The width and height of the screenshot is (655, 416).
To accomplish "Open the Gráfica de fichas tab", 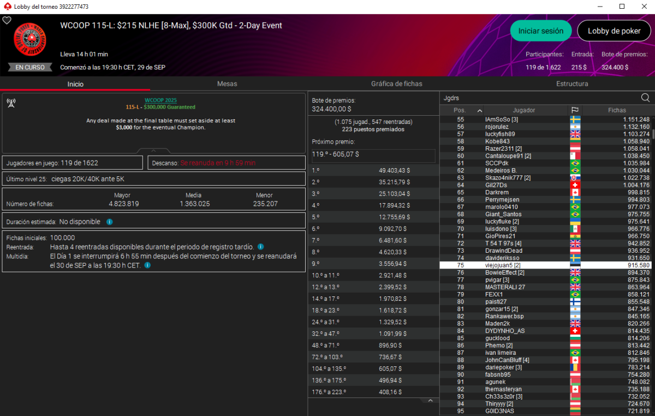I will [397, 84].
